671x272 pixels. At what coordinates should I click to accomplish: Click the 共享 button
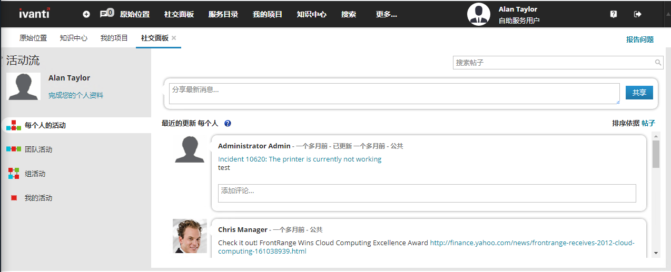coord(639,93)
